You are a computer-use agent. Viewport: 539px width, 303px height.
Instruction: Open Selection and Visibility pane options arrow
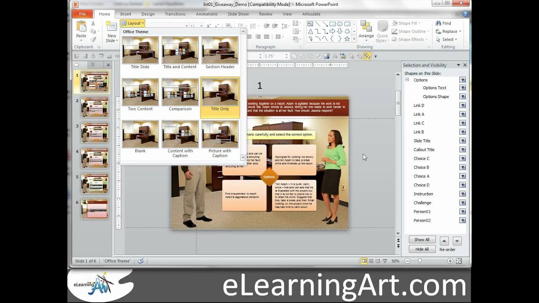458,65
